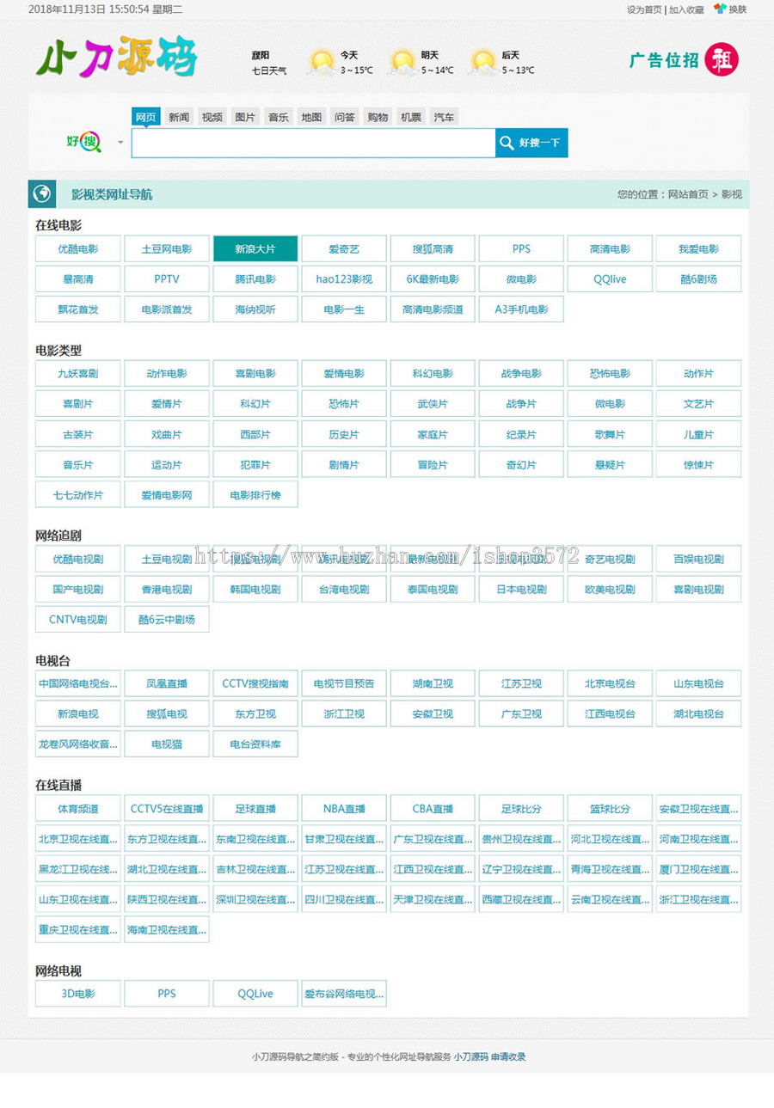Click the 换肤 skin-change icon
This screenshot has height=1108, width=774.
click(x=720, y=9)
